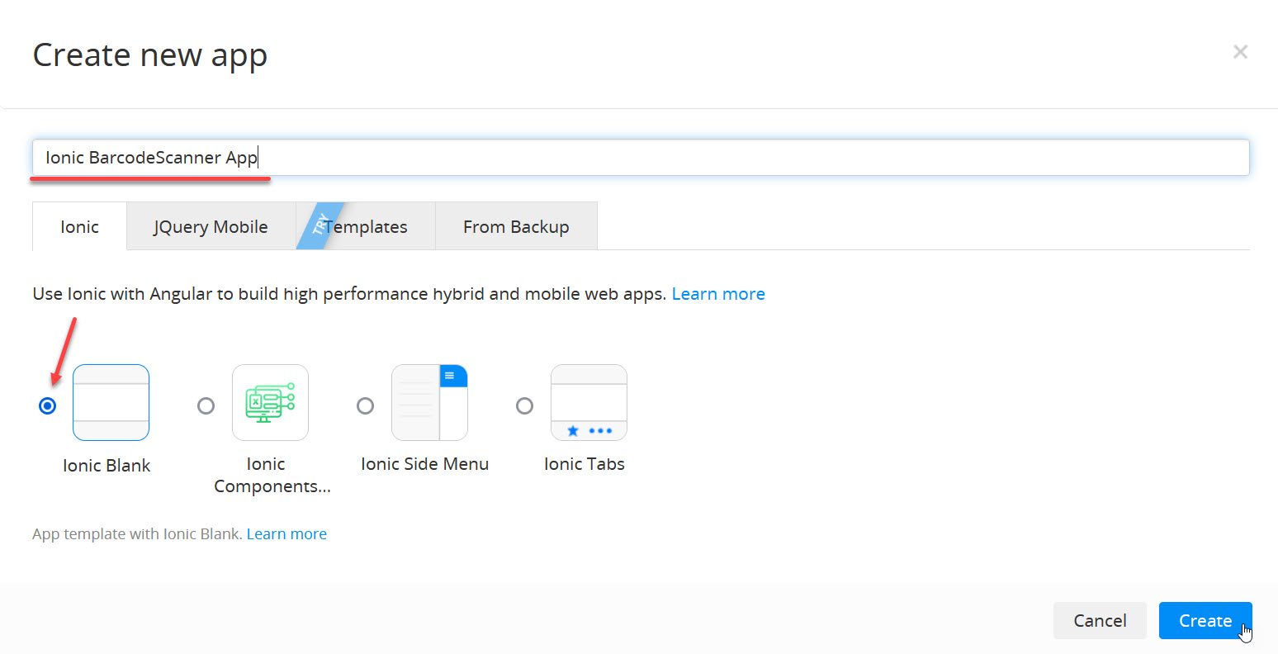
Task: Click the app name input field
Action: pos(641,157)
